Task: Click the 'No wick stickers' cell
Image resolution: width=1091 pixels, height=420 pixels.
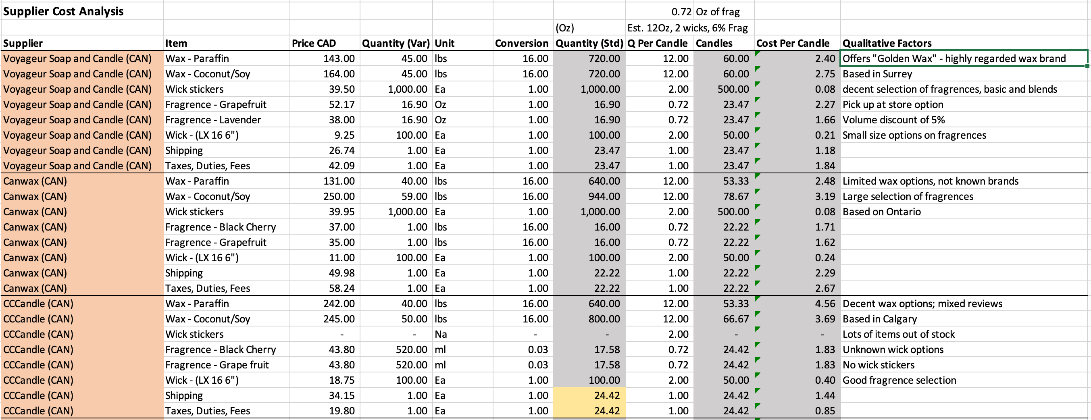Action: (x=964, y=365)
